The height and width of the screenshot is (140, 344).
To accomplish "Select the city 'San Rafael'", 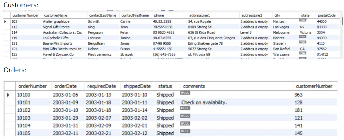I will pyautogui.click(x=282, y=49).
